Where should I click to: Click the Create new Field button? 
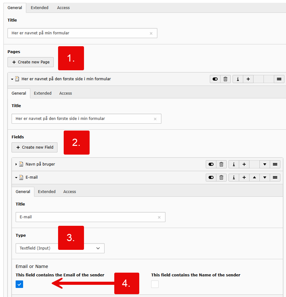34,147
